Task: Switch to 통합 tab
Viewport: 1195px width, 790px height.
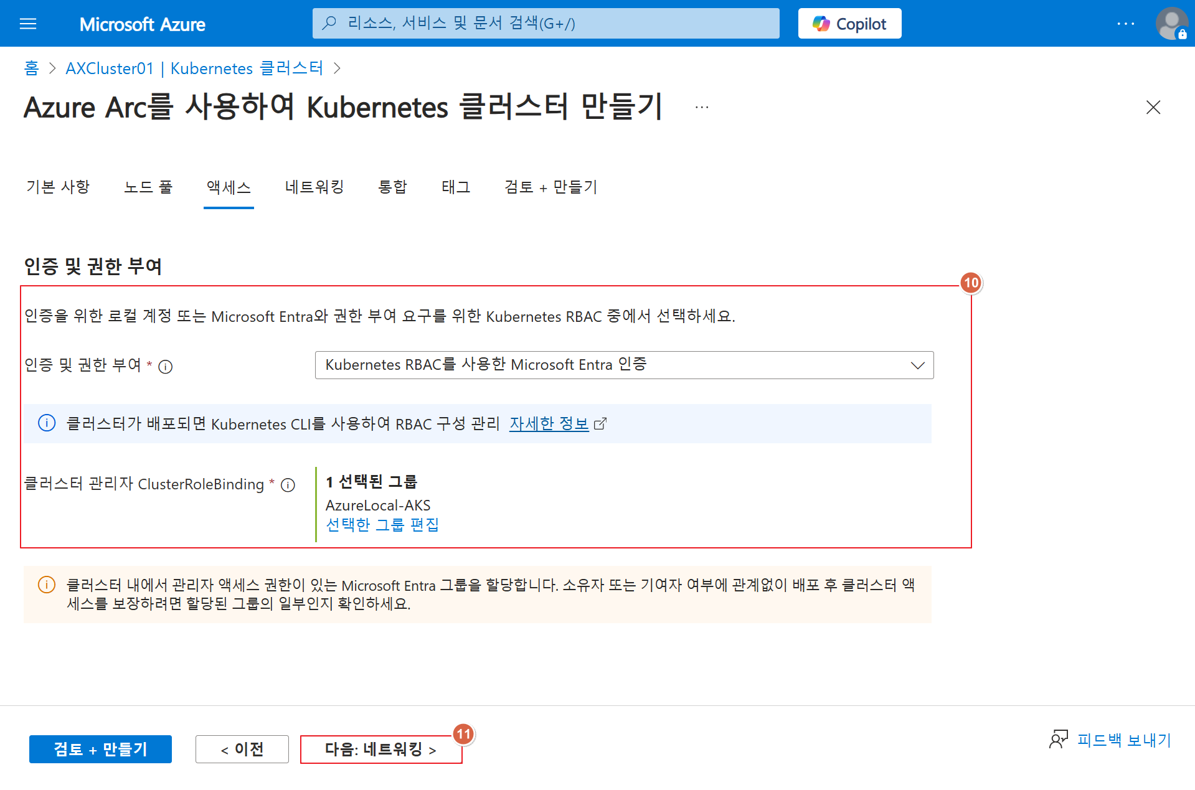Action: click(392, 187)
